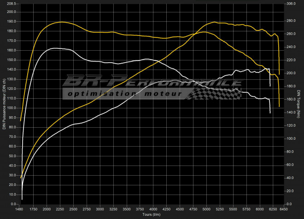The height and width of the screenshot is (219, 304).
Task: Click the 2500 rpm x-axis tick label
Action: [74, 209]
